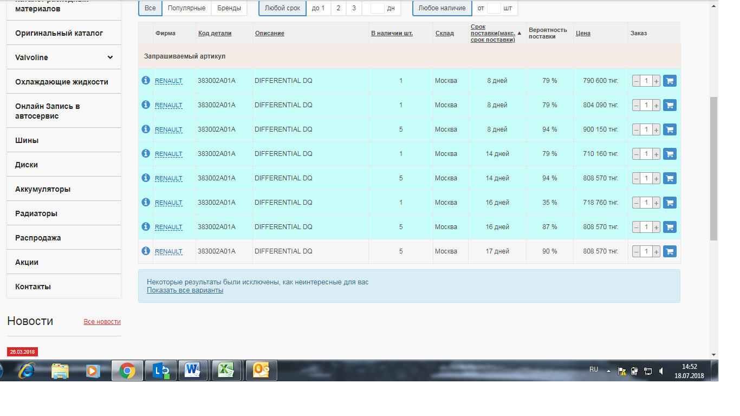Open Контакты sidebar item
The width and height of the screenshot is (740, 416).
click(64, 287)
